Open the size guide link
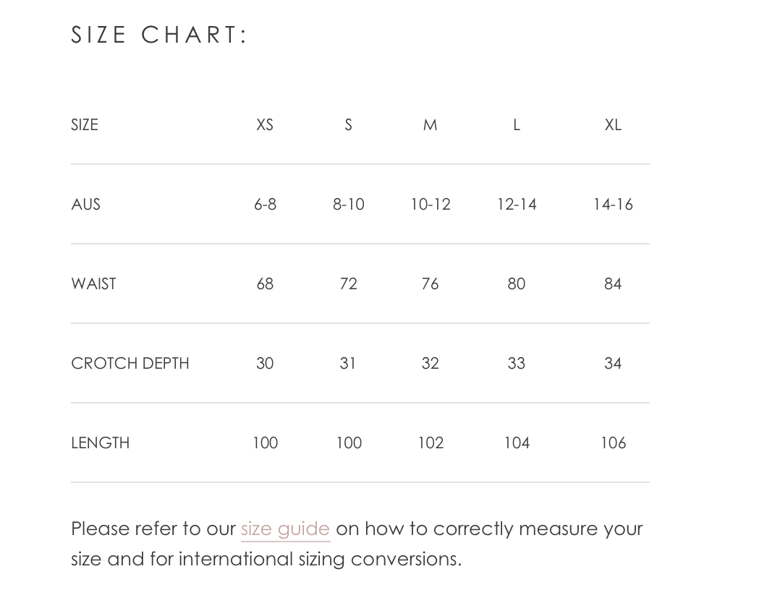The height and width of the screenshot is (603, 767). [x=285, y=530]
